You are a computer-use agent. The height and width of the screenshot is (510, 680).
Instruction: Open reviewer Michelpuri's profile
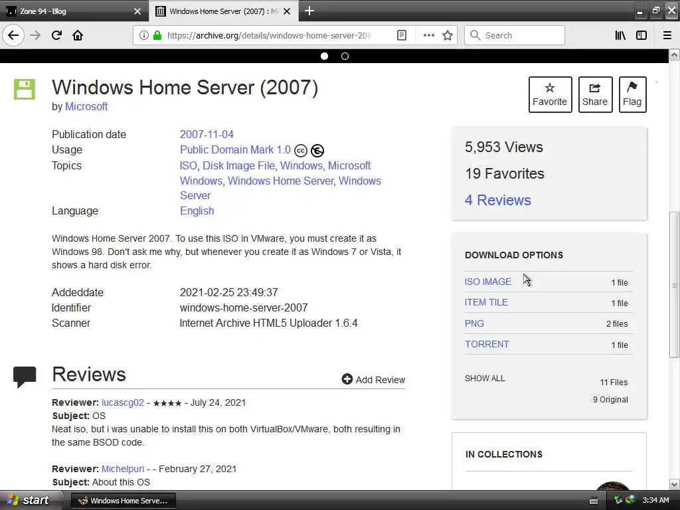click(123, 469)
